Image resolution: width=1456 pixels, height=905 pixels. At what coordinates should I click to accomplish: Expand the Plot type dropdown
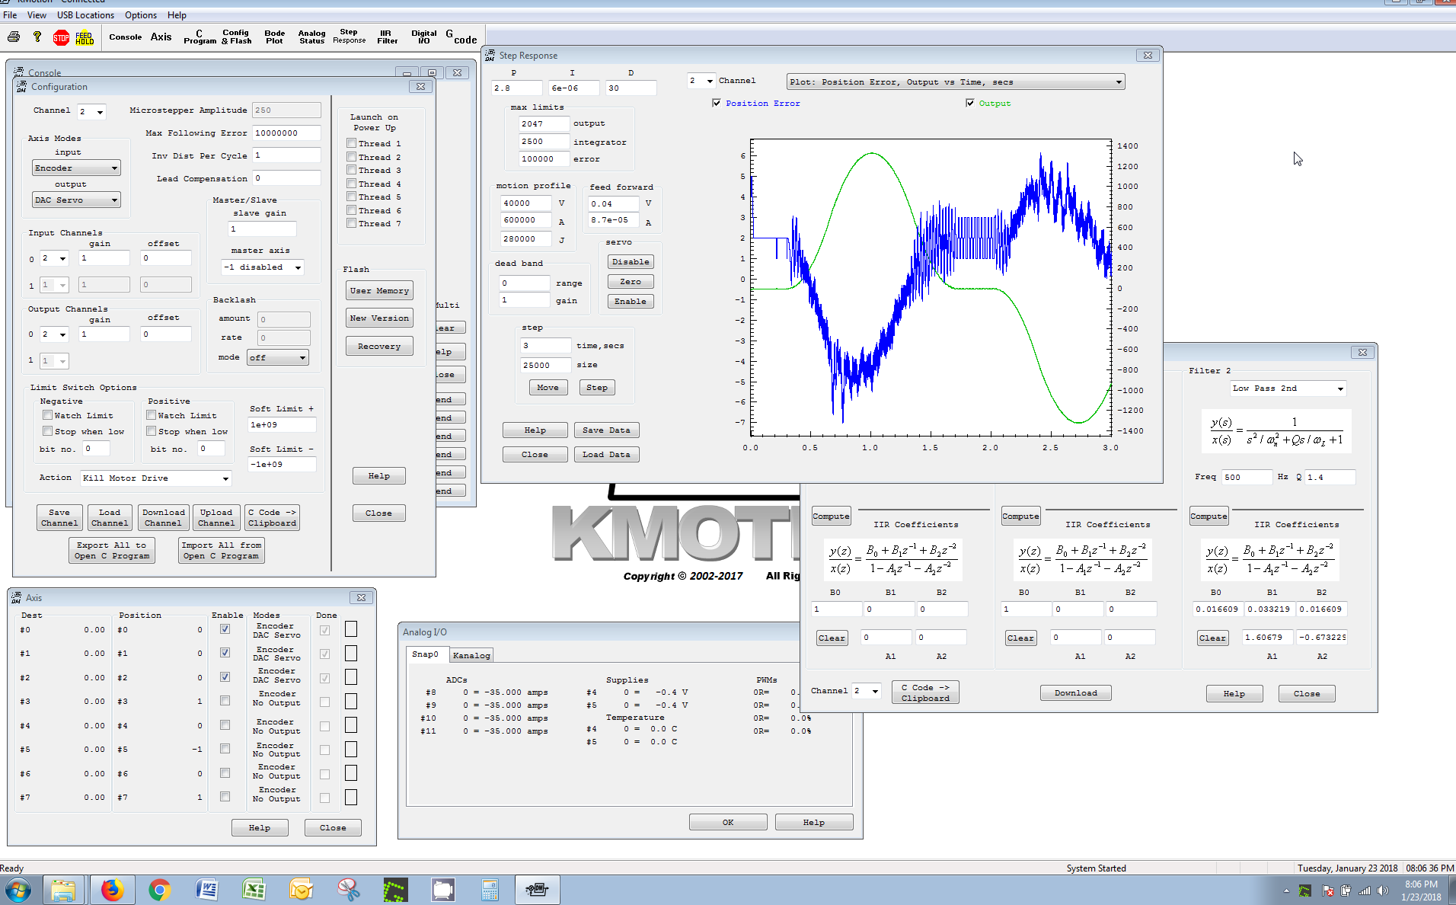point(956,82)
